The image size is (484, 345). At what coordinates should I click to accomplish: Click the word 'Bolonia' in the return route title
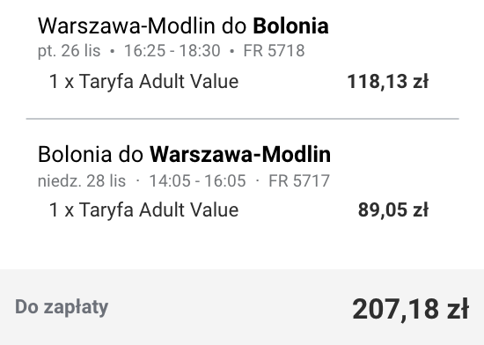[x=75, y=154]
